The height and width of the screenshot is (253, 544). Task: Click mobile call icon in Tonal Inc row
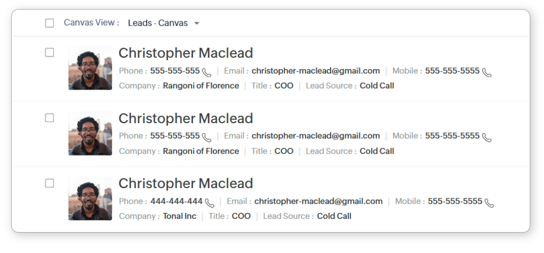tap(489, 202)
